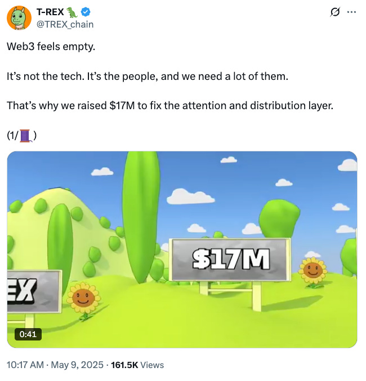This screenshot has height=381, width=366.
Task: Open the three-dot more options menu
Action: pyautogui.click(x=351, y=12)
